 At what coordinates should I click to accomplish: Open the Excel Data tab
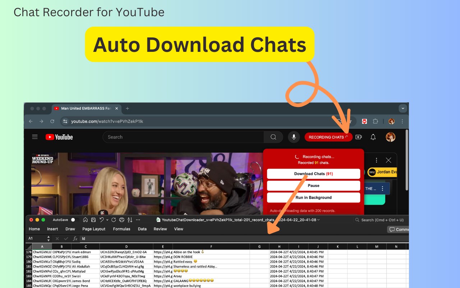[142, 229]
